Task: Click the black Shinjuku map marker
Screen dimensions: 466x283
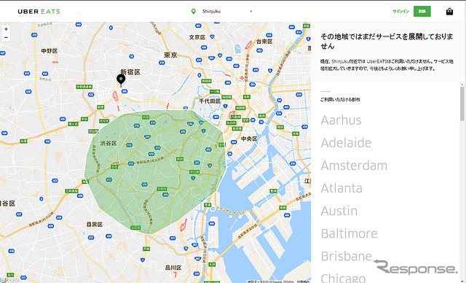Action: pyautogui.click(x=121, y=80)
